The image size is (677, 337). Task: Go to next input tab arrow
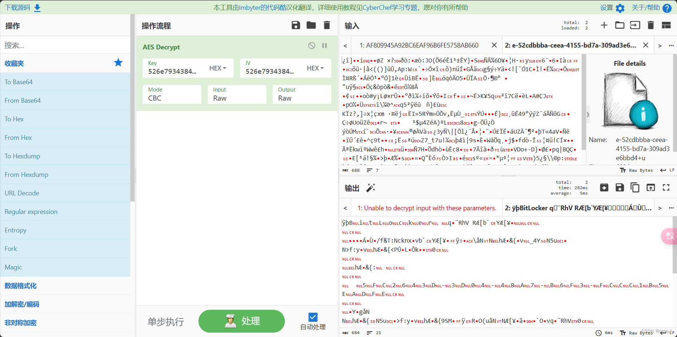(660, 46)
